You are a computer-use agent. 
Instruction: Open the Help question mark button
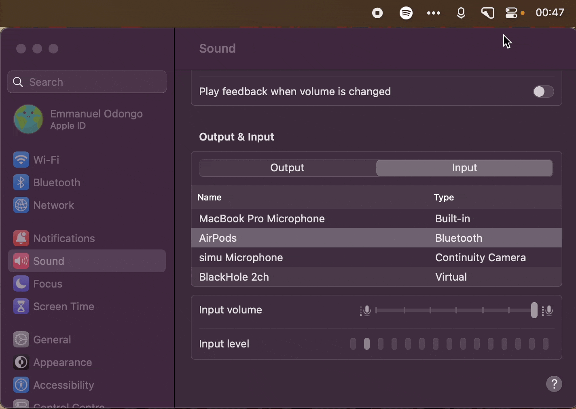coord(554,384)
